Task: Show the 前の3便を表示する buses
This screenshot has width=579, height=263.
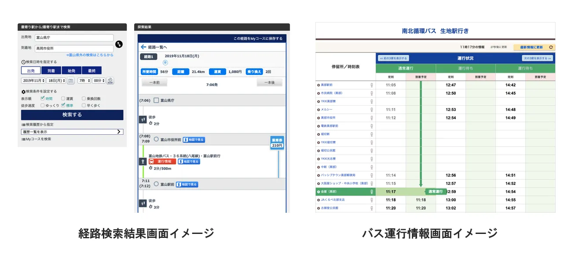Action: coord(393,58)
